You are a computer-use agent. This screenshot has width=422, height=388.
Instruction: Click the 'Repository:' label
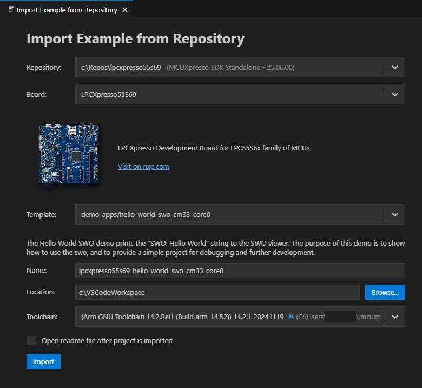point(44,67)
